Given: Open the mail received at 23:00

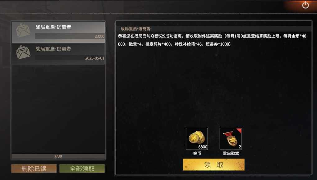Looking at the screenshot, I should 58,32.
